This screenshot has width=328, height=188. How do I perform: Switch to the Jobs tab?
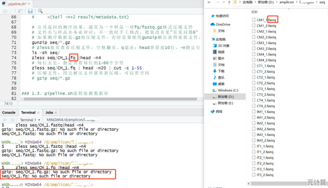point(49,112)
